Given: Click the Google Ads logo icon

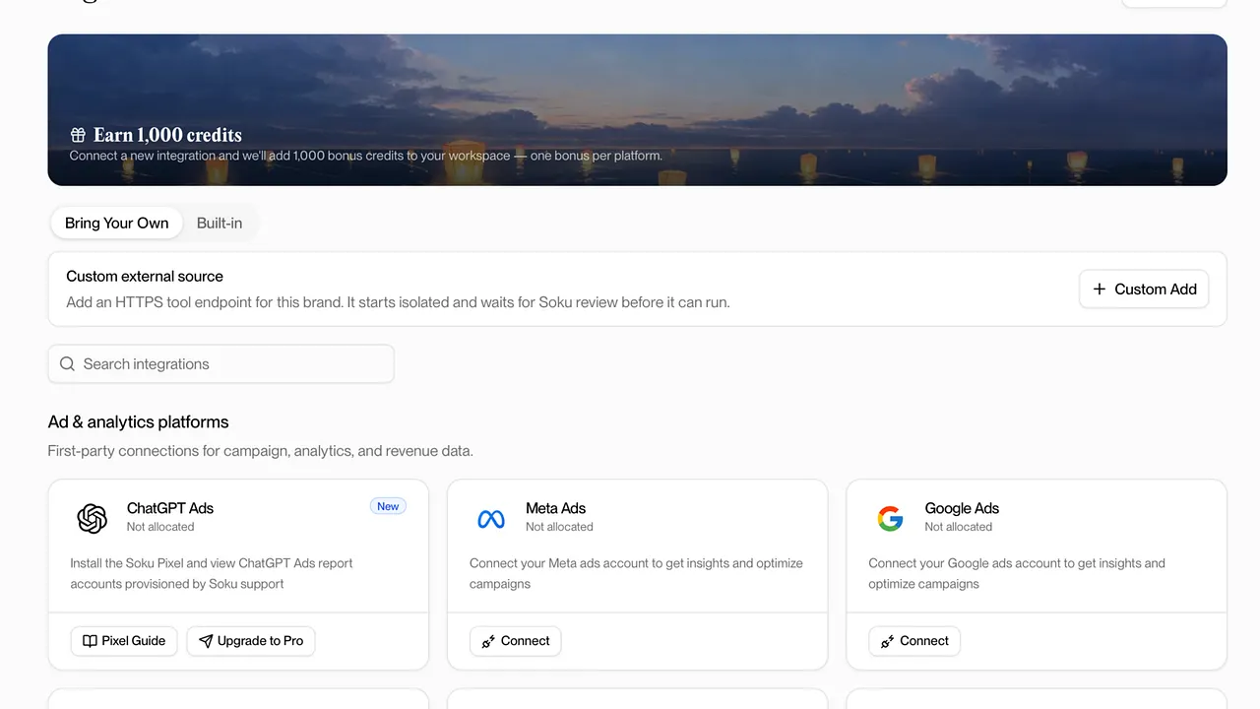Looking at the screenshot, I should [890, 518].
